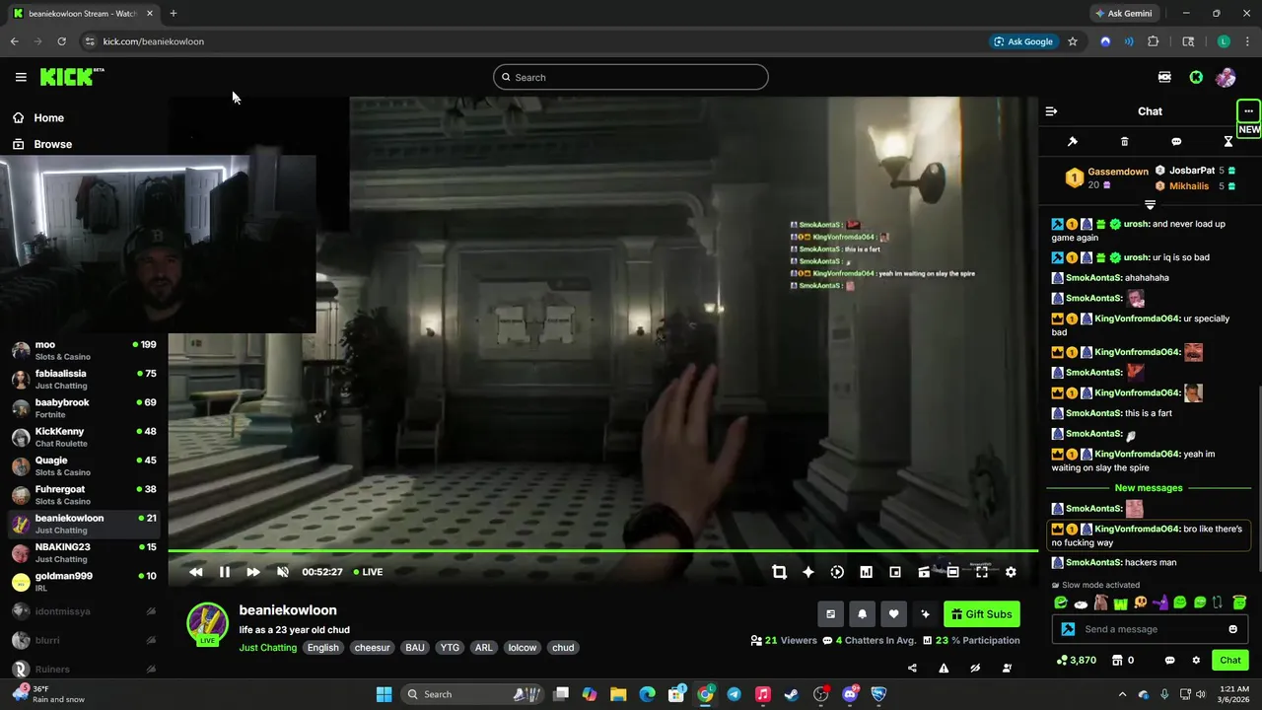Click the clip clapperboard icon

click(924, 572)
